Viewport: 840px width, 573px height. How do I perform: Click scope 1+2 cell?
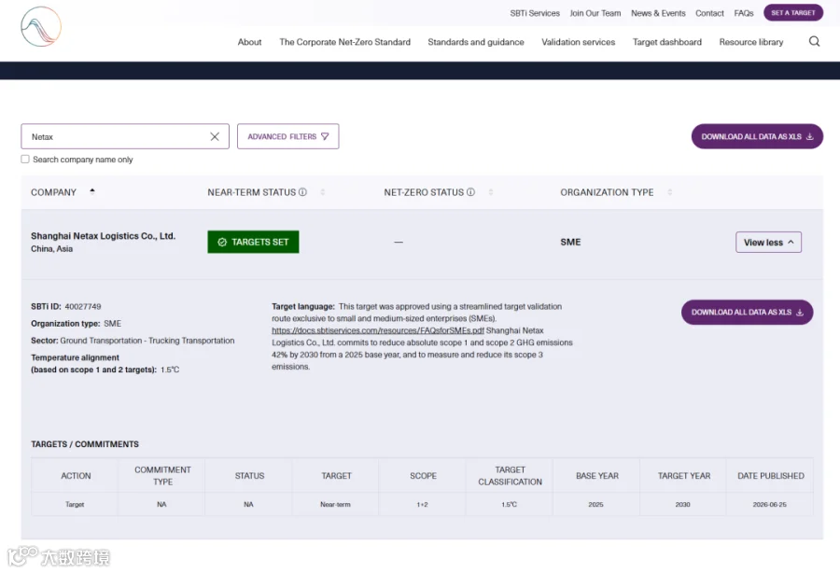pyautogui.click(x=422, y=505)
